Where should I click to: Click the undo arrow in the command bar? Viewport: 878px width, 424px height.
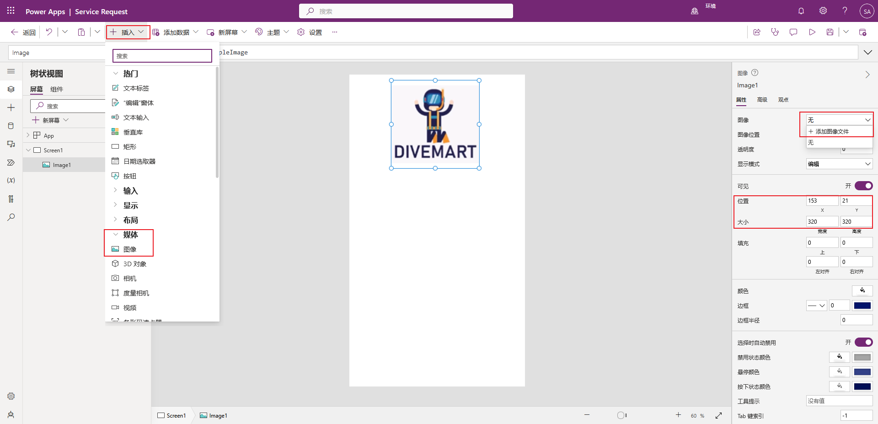[x=49, y=32]
